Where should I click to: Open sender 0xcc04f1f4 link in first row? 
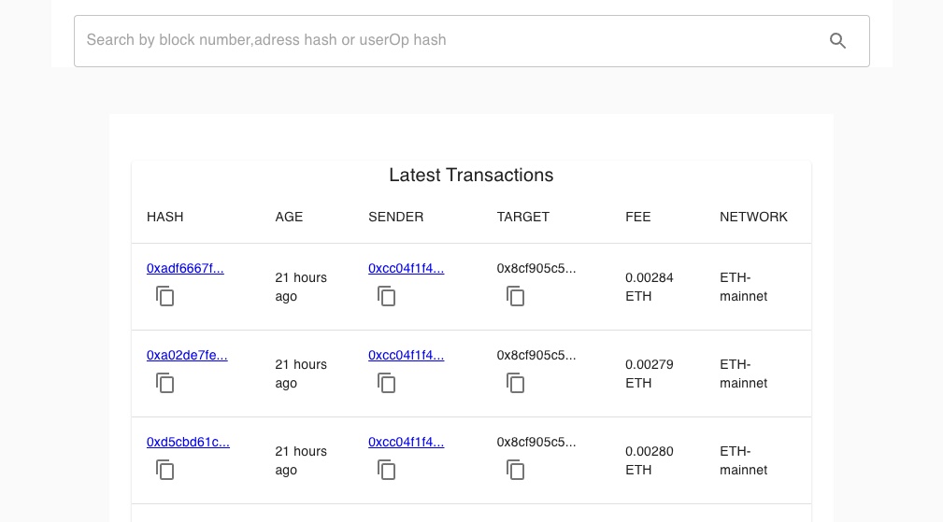coord(406,269)
